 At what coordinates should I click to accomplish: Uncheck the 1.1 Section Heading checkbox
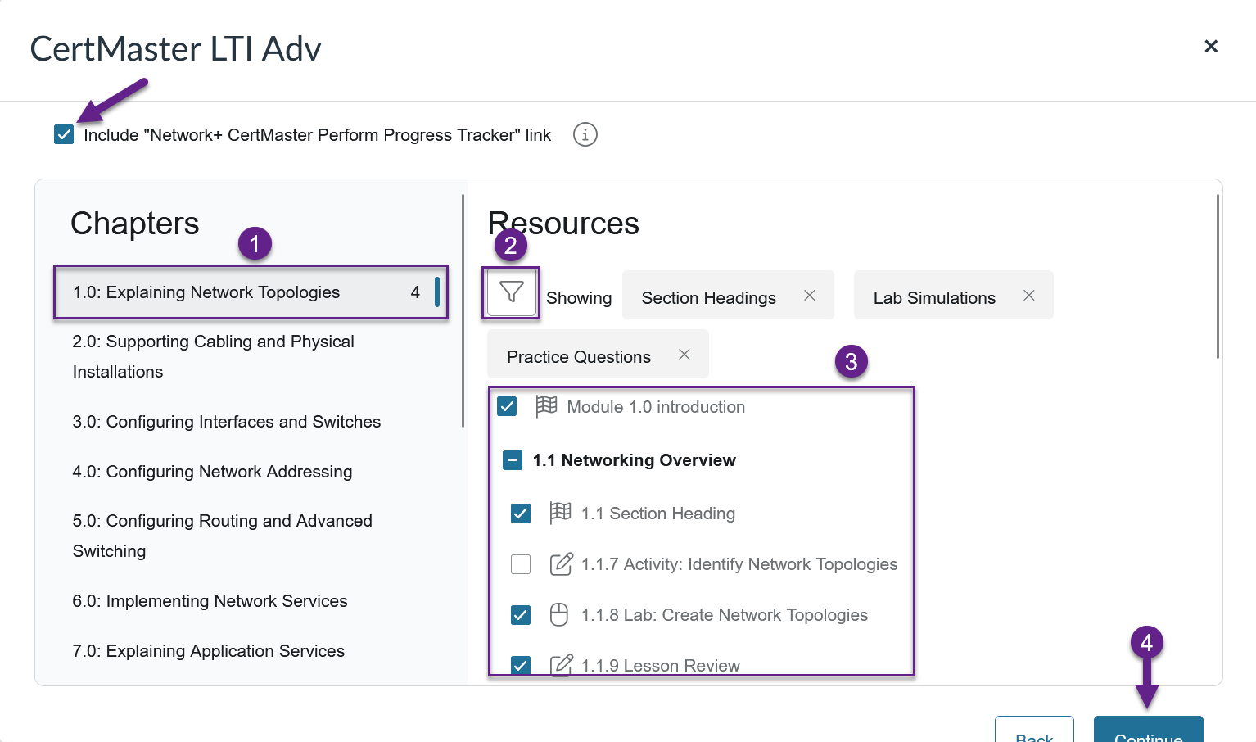(521, 514)
